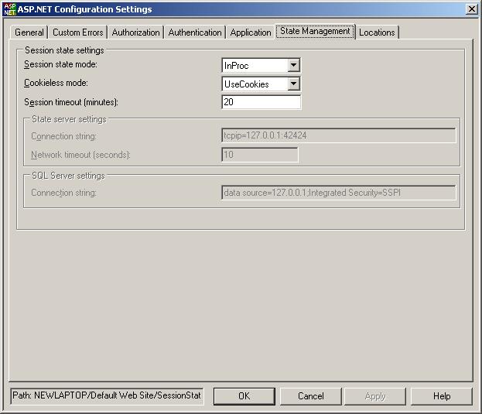Click the SQL Server 'Connection string:' label

[x=63, y=193]
